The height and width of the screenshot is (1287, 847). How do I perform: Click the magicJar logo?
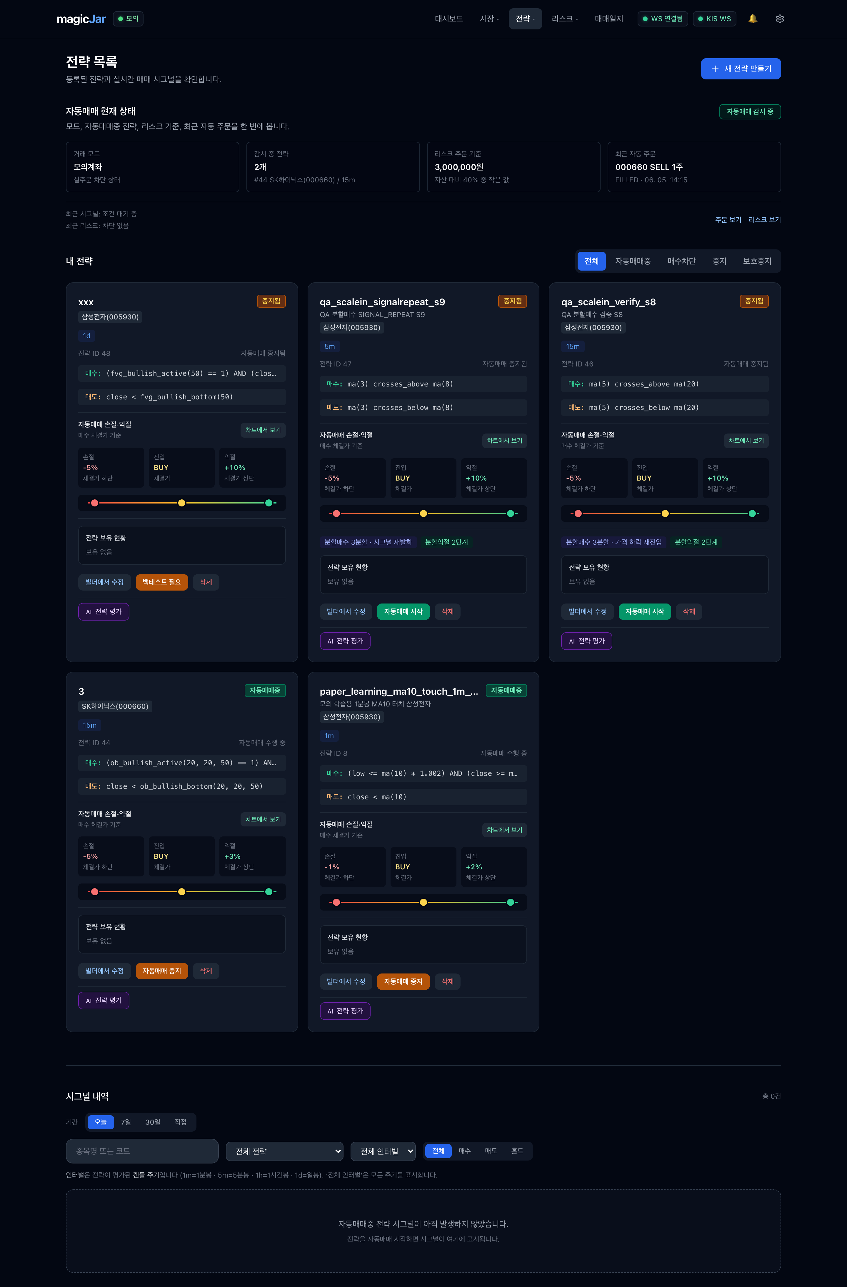(81, 19)
